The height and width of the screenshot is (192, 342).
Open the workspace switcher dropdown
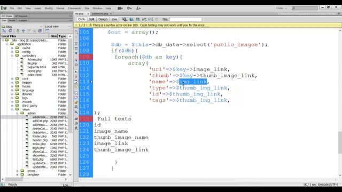coord(282,9)
